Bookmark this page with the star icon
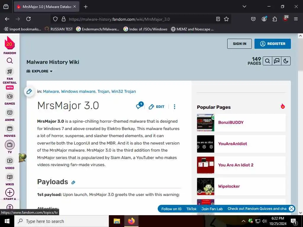The width and height of the screenshot is (303, 227). 226,19
